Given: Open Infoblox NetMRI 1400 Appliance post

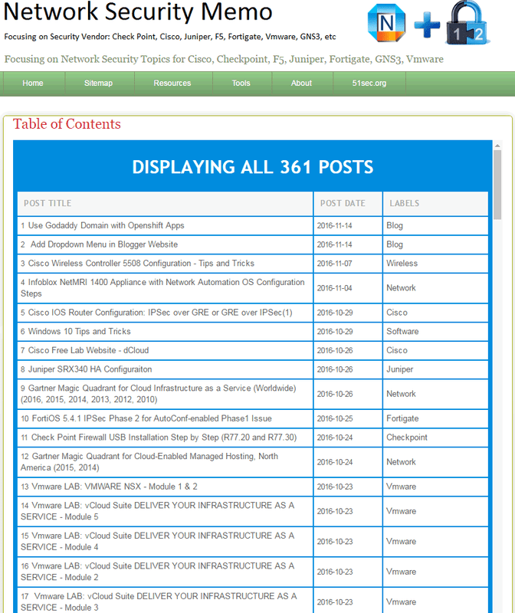Looking at the screenshot, I should [162, 288].
